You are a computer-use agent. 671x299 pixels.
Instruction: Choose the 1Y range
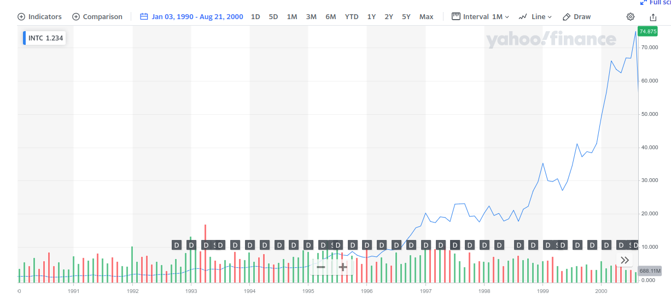pyautogui.click(x=371, y=16)
